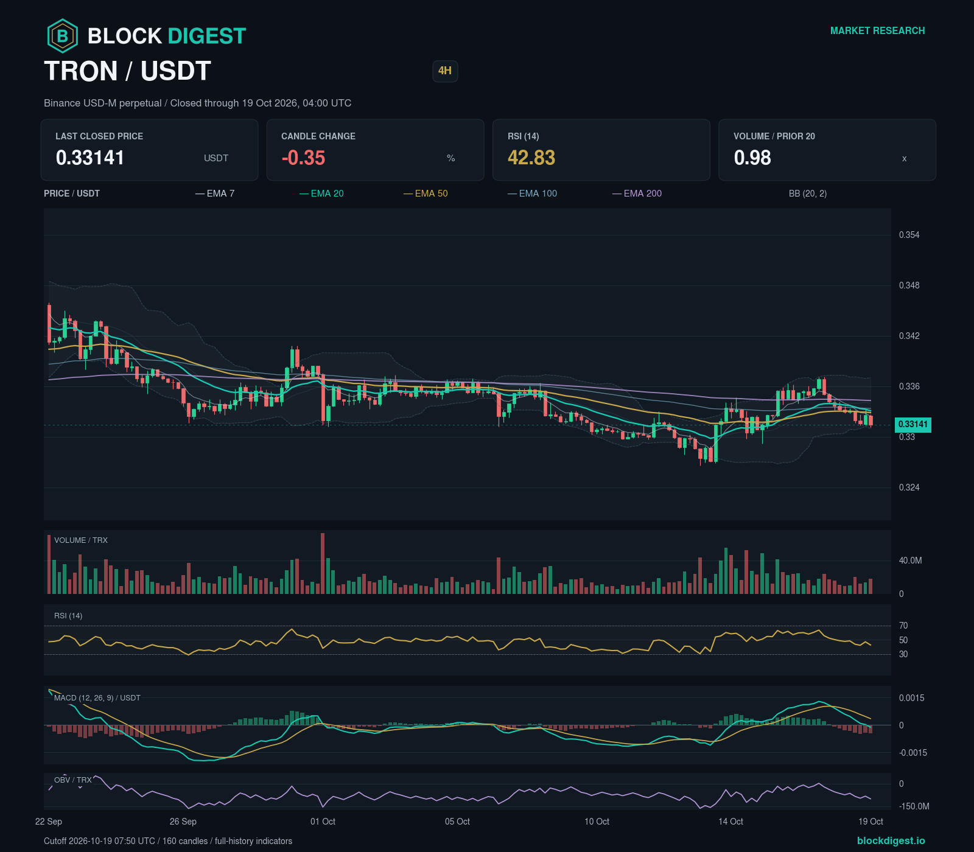Screen dimensions: 974x852
Task: Click the CANDLE CHANGE value -0.35
Action: (x=303, y=158)
